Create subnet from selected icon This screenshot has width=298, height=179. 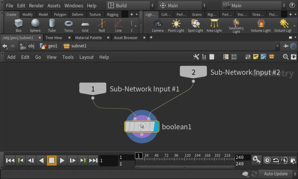[x=272, y=56]
